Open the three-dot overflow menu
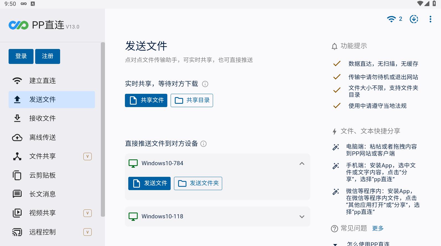Image resolution: width=441 pixels, height=246 pixels. click(x=430, y=19)
